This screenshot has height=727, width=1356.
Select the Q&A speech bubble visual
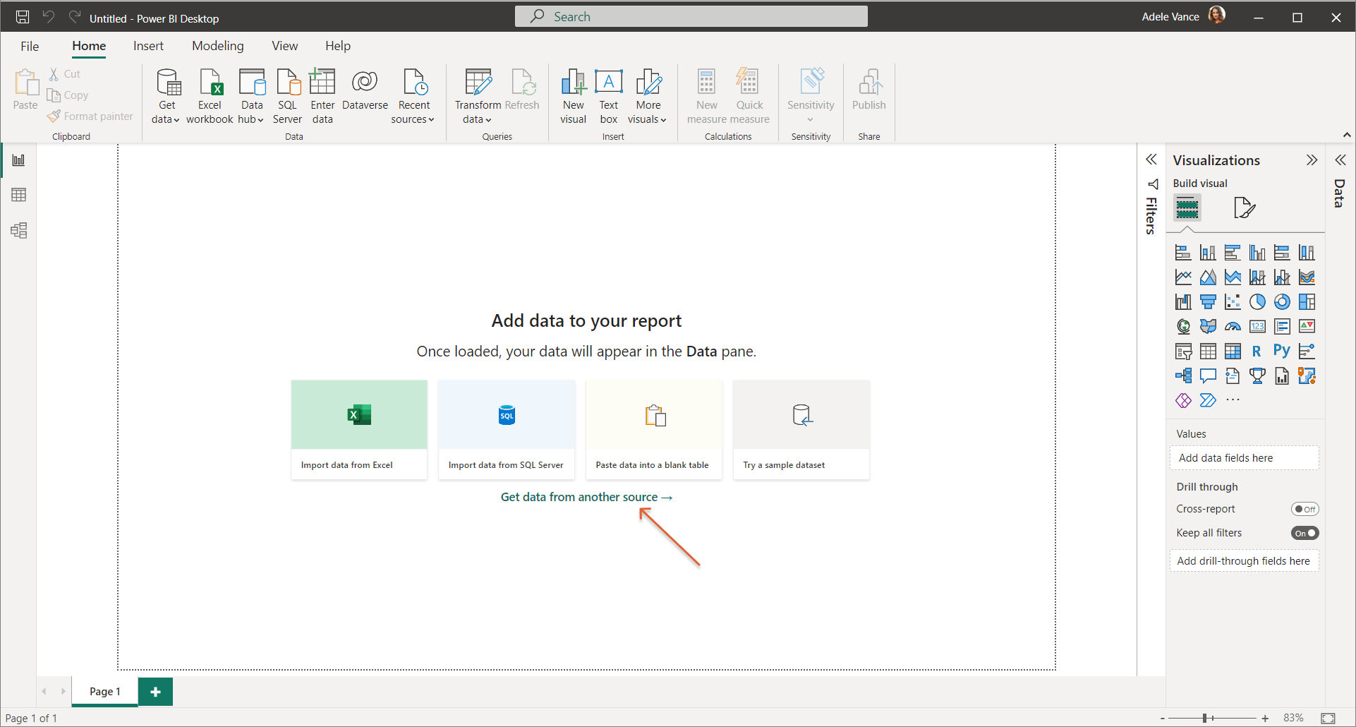coord(1208,375)
